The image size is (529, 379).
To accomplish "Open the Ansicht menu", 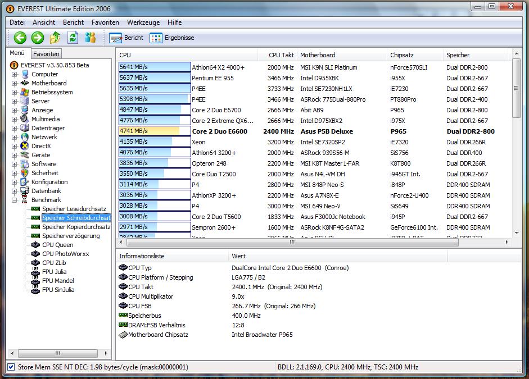I will pos(44,22).
